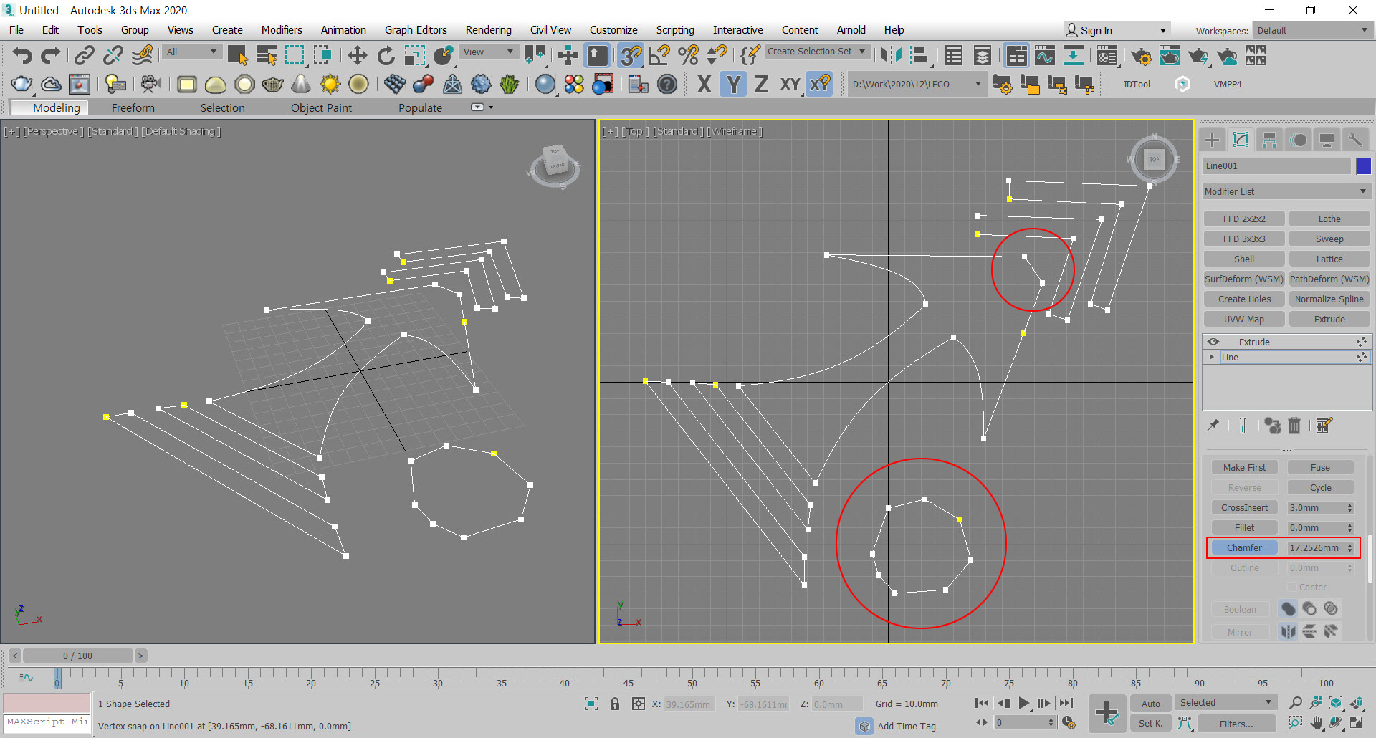1376x738 pixels.
Task: Open the View reference coordinate dropdown
Action: coord(489,52)
